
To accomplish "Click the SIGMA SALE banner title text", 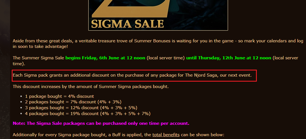I will pyautogui.click(x=127, y=24).
